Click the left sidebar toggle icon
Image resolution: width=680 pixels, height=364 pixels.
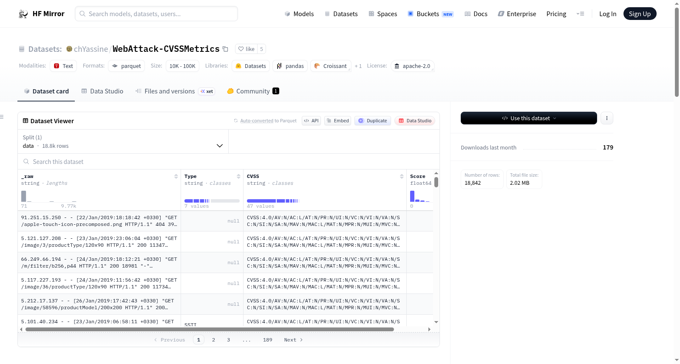tap(2, 117)
